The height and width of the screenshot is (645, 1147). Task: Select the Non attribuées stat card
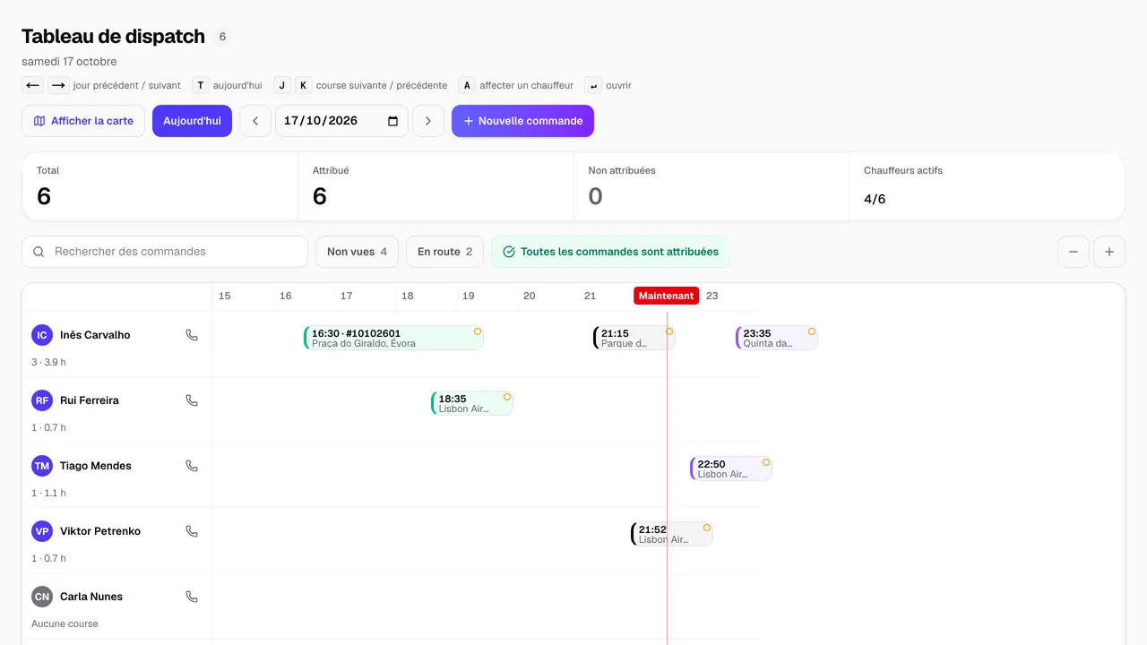click(711, 186)
